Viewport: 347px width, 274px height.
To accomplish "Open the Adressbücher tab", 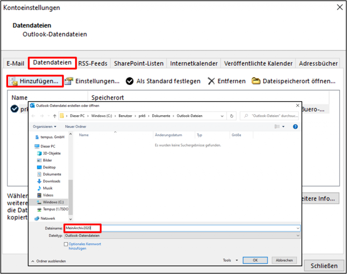I will point(318,64).
